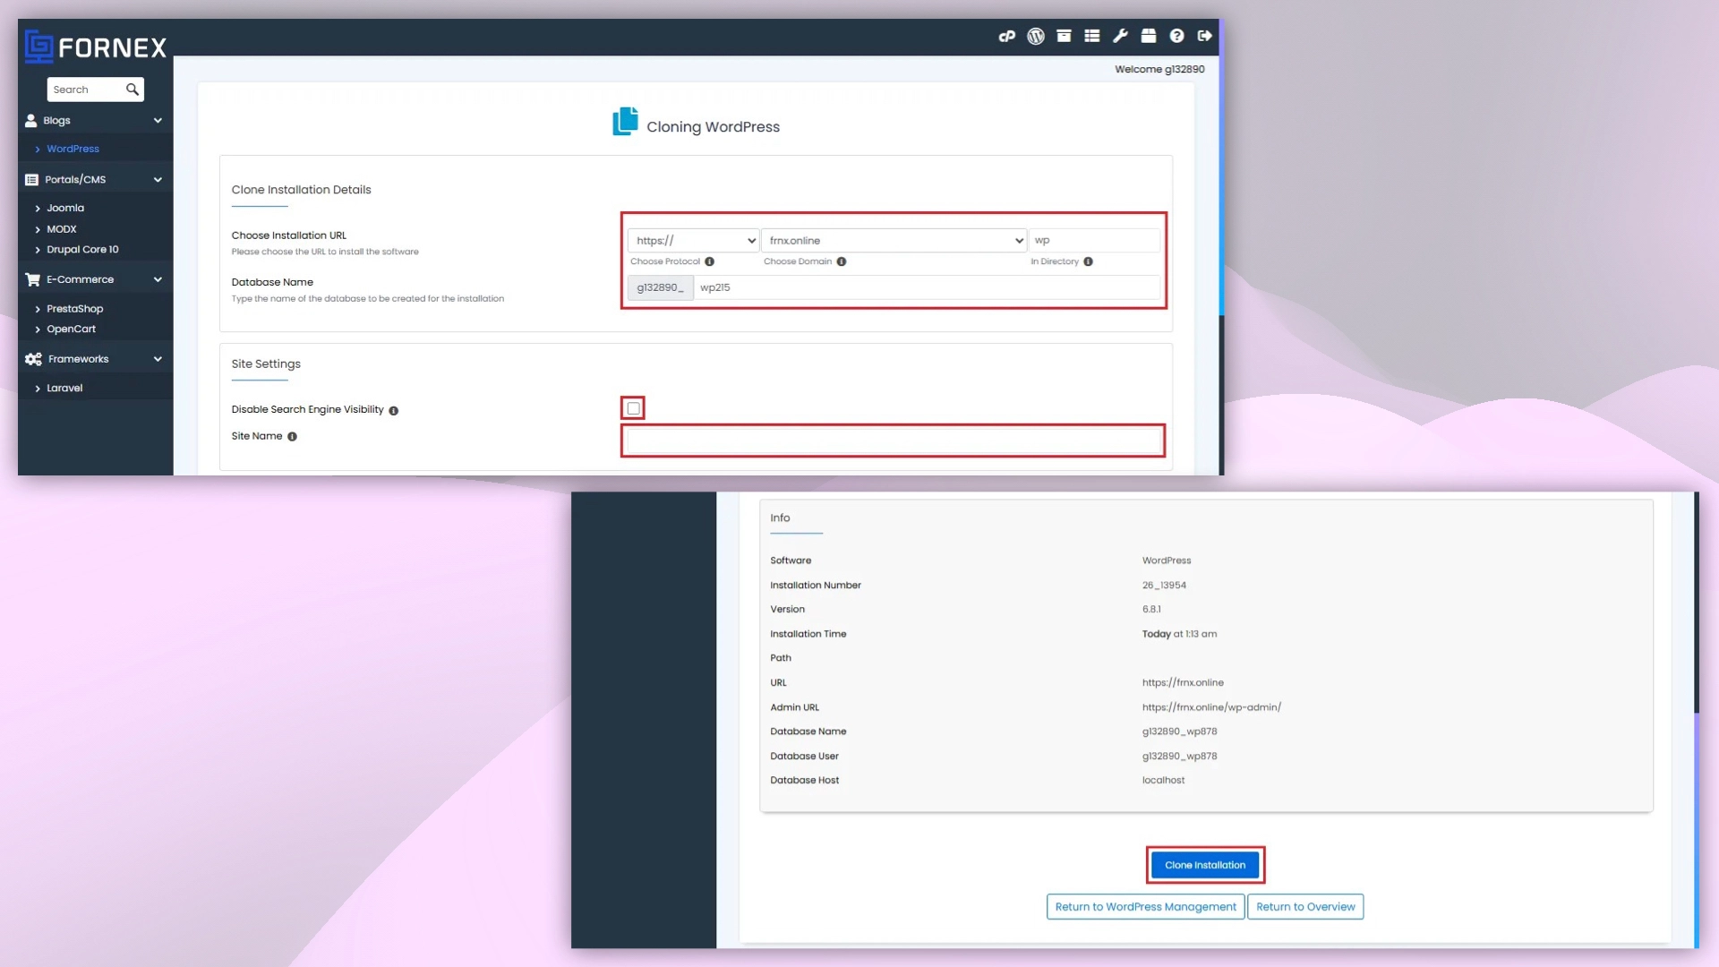1719x967 pixels.
Task: Collapse the E-Commerce section in the sidebar
Action: point(158,278)
